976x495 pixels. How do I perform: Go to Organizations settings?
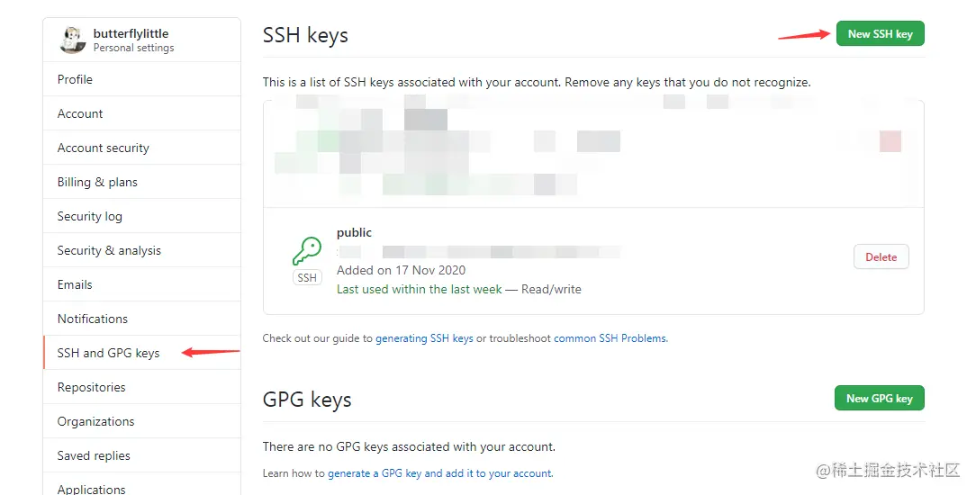point(142,421)
